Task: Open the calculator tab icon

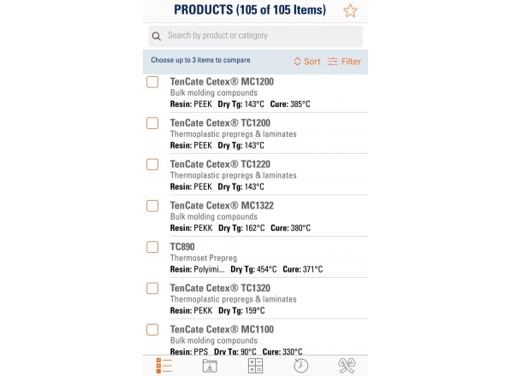Action: (x=255, y=366)
